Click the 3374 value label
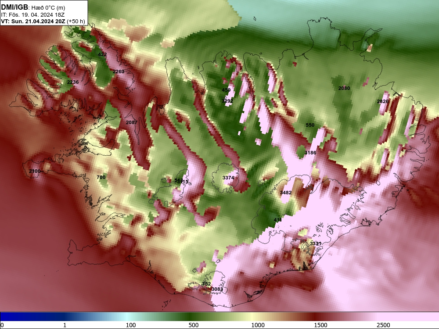 point(228,178)
